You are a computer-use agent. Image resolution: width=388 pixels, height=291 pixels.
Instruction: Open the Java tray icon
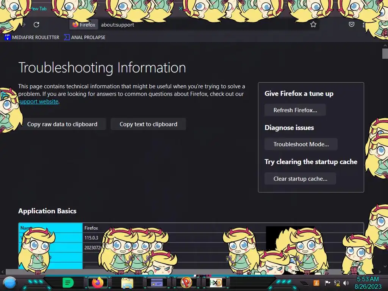(316, 283)
